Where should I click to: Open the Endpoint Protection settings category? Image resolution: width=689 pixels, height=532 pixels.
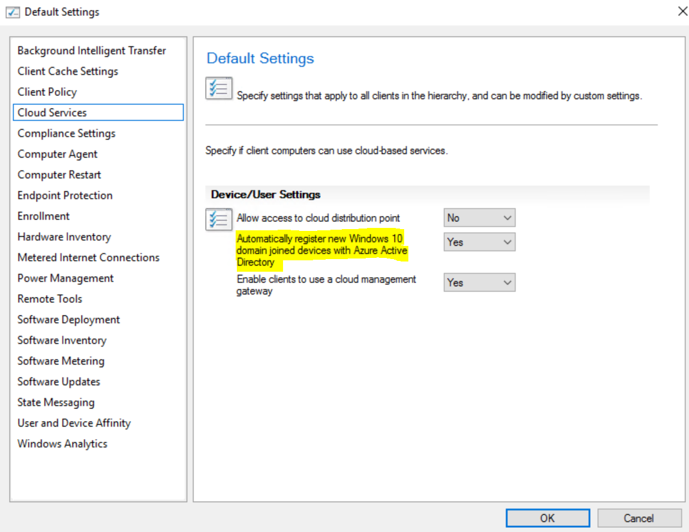click(65, 195)
